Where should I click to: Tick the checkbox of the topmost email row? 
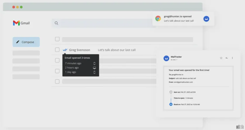(57, 39)
